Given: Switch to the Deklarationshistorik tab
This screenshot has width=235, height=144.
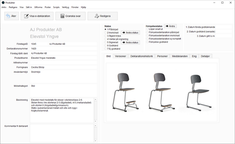Looking at the screenshot, I should (141, 56).
